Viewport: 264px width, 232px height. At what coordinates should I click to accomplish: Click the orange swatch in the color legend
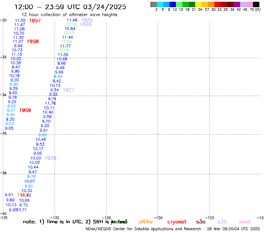[x=211, y=4]
